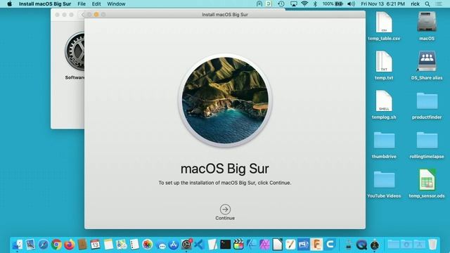The image size is (450, 253).
Task: Click the volume icon in menu bar
Action: [x=351, y=4]
